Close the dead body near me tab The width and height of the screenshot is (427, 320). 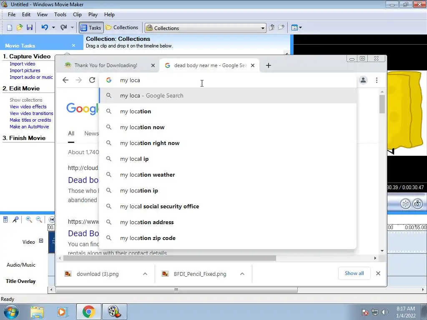coord(253,65)
